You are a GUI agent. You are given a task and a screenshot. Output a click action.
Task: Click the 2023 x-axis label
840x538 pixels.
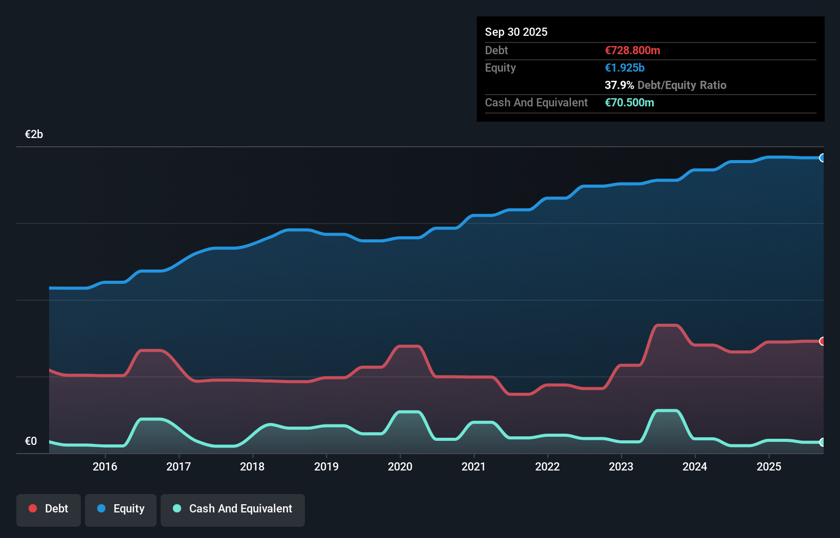[621, 466]
